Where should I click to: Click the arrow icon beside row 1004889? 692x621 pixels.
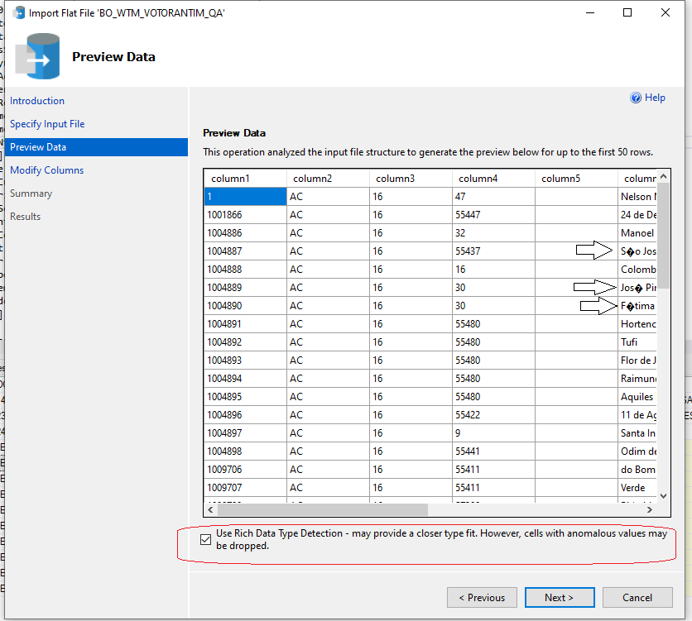click(x=593, y=287)
